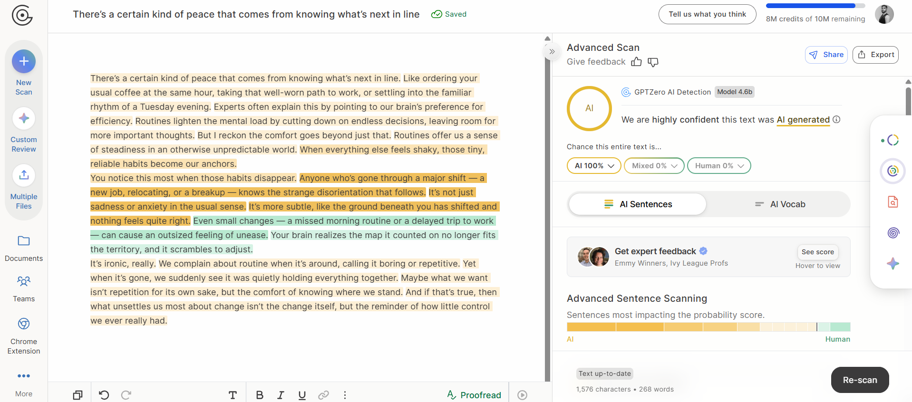Redo edit in bottom toolbar
This screenshot has height=402, width=912.
[126, 395]
